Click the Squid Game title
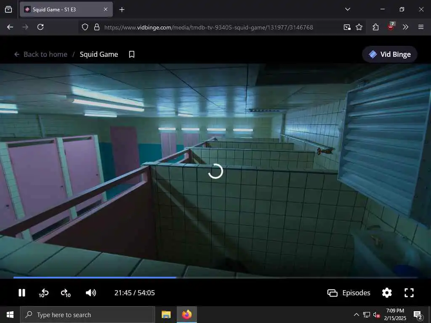 pyautogui.click(x=99, y=54)
